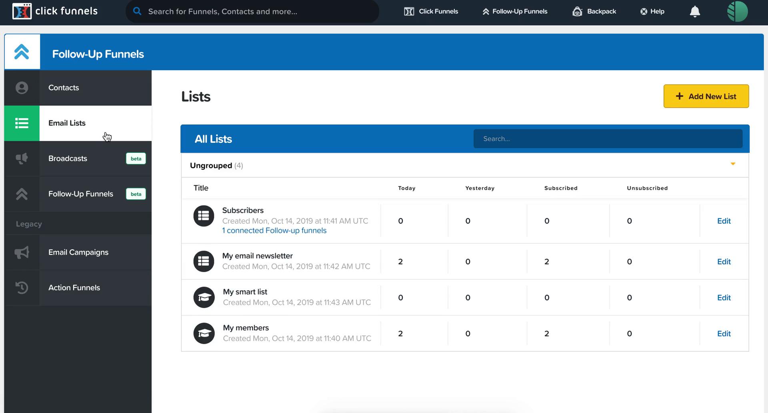Click the Ungrouped (4) group label
This screenshot has height=413, width=768.
(216, 166)
